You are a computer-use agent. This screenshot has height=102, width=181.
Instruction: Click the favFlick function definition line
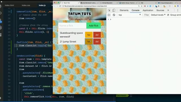(34, 42)
